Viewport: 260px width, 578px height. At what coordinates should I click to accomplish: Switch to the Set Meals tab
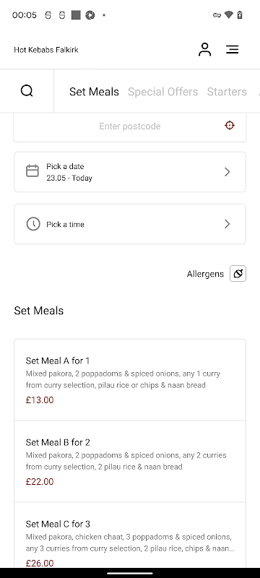[94, 92]
